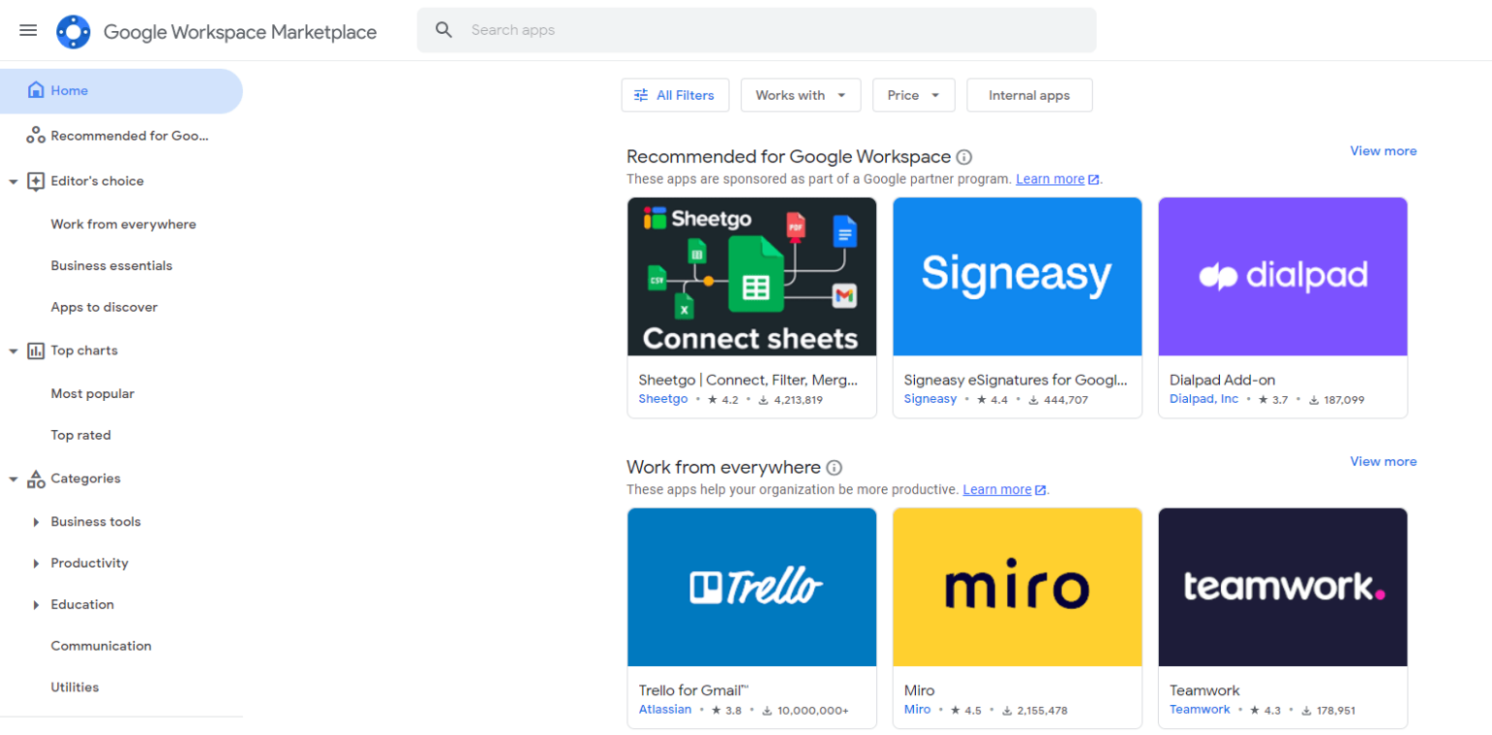
Task: Click the Top charts bar-chart icon
Action: click(x=36, y=351)
